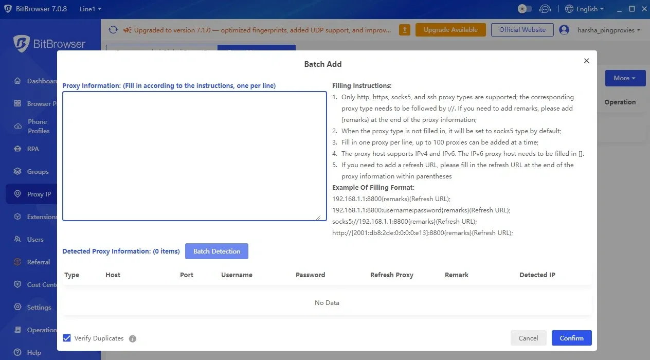Image resolution: width=650 pixels, height=360 pixels.
Task: Open the Extensions section
Action: tap(39, 217)
